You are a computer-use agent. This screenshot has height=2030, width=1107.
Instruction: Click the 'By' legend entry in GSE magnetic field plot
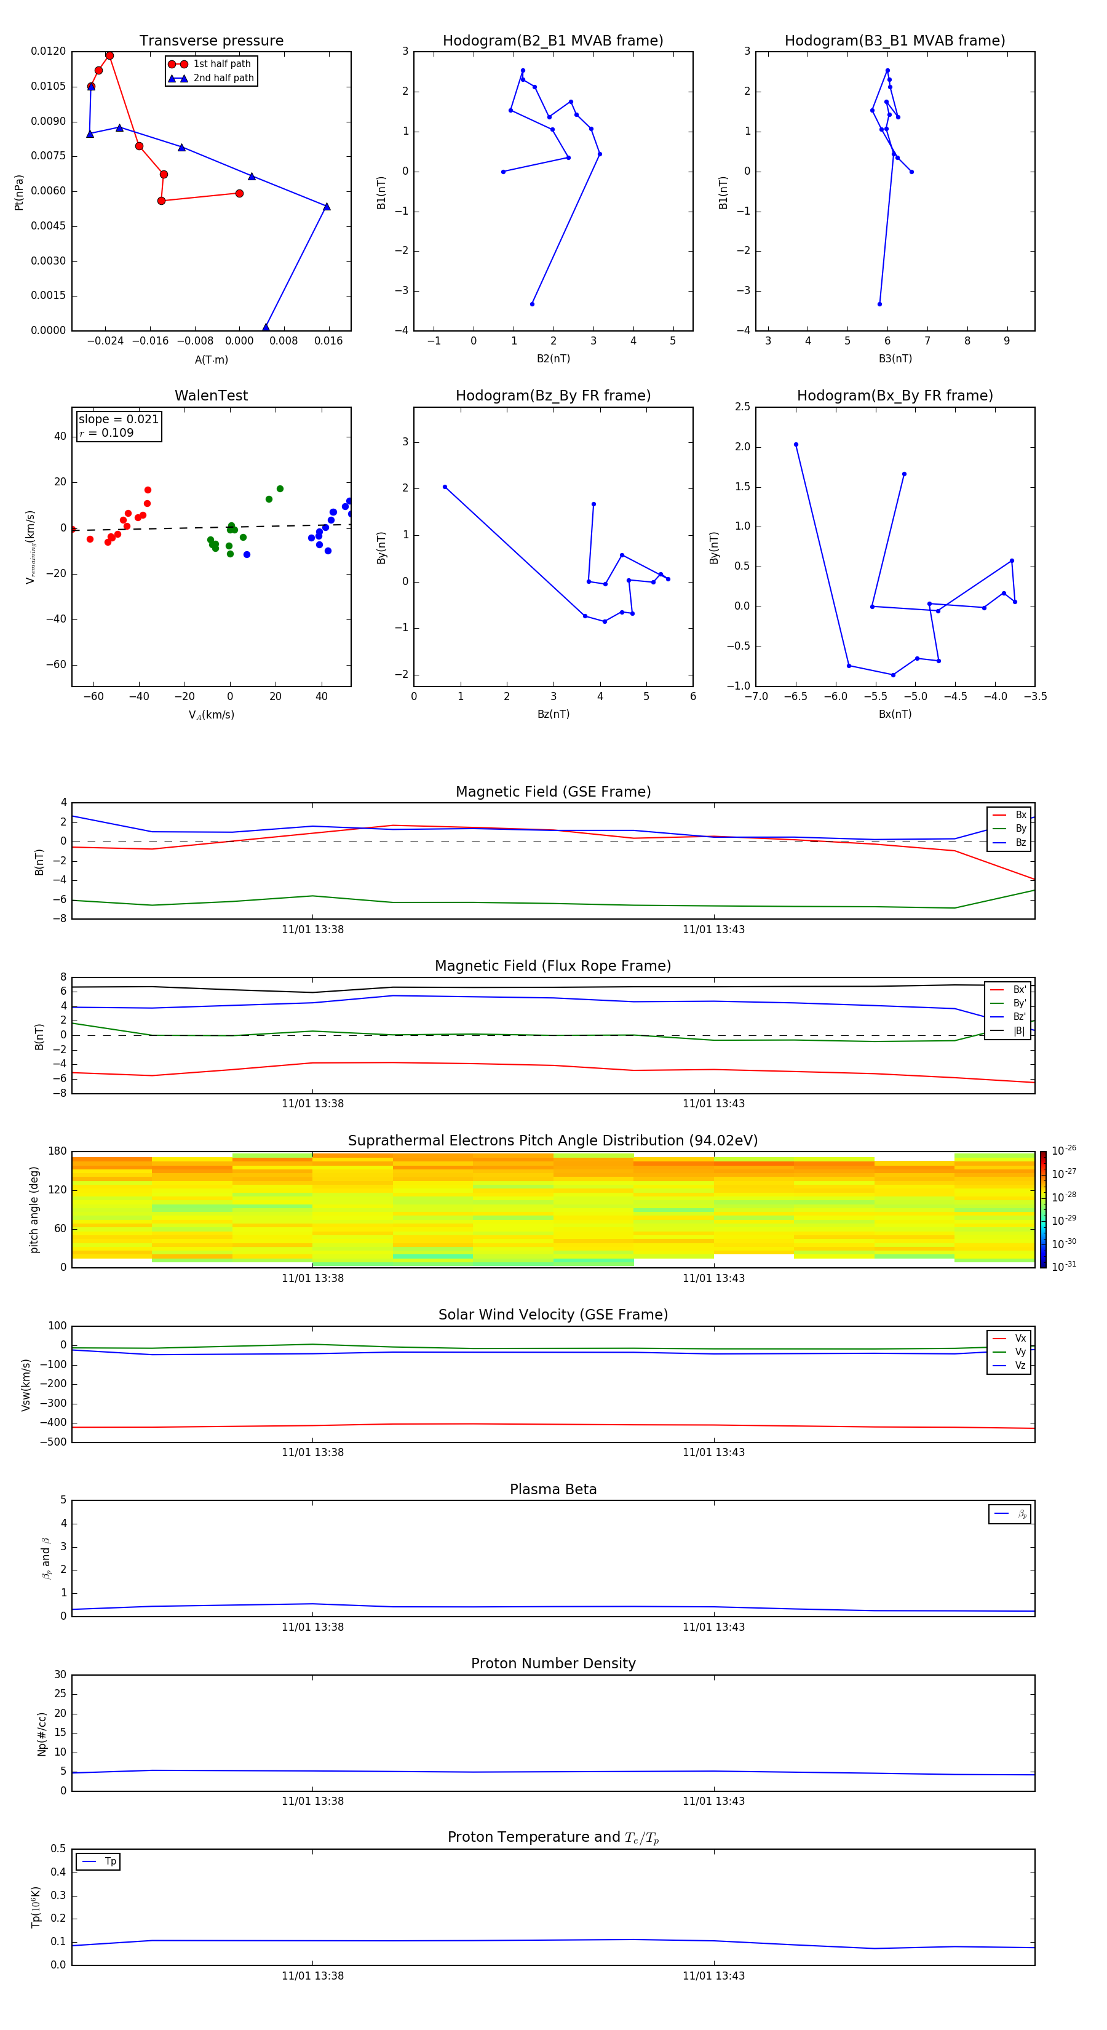(x=1009, y=828)
